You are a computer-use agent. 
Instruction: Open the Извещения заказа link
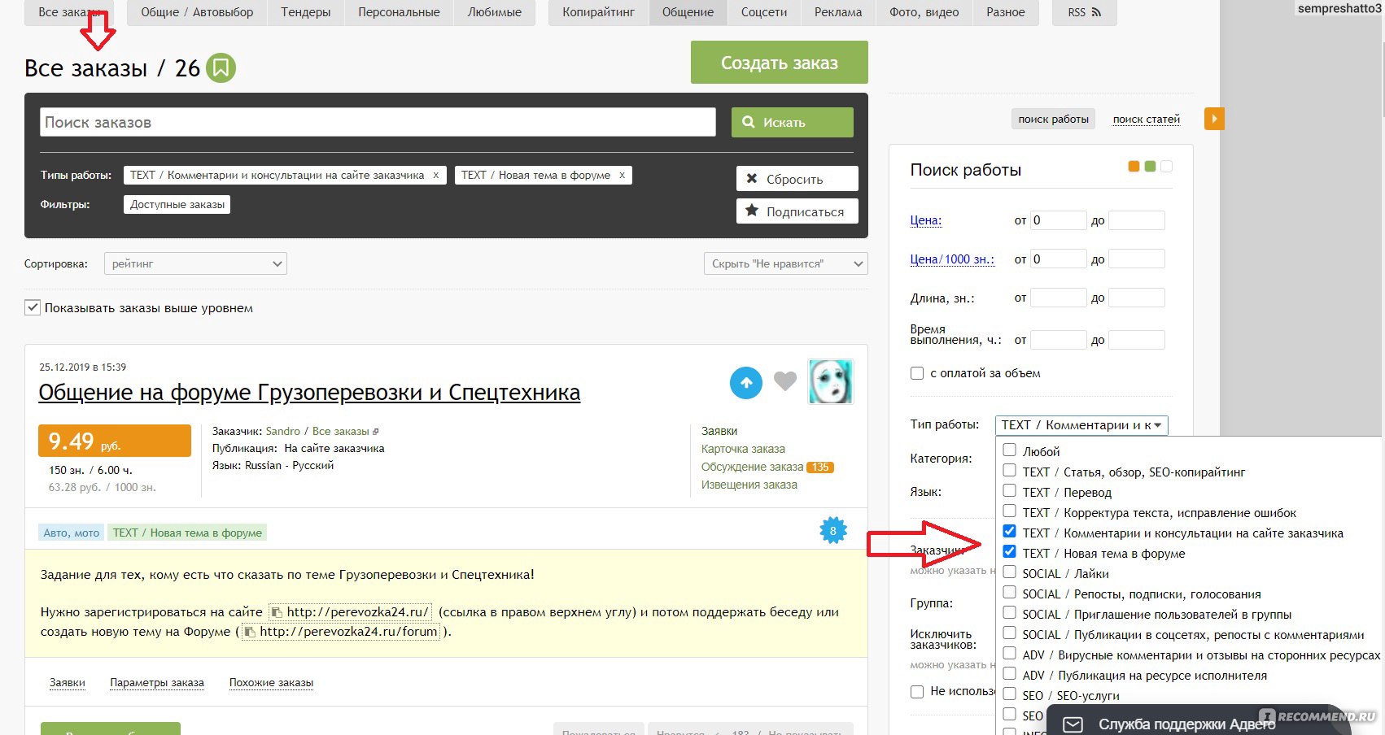(x=749, y=485)
